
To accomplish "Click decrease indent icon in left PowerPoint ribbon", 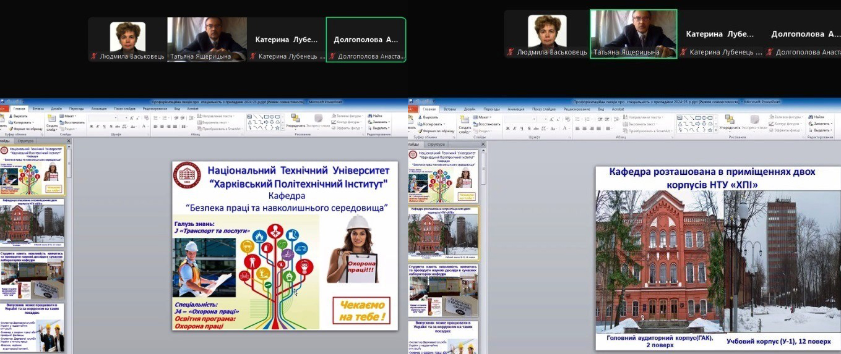I will pyautogui.click(x=175, y=118).
